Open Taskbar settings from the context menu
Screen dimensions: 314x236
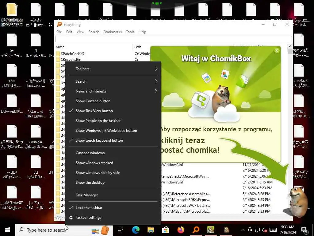[x=88, y=218]
